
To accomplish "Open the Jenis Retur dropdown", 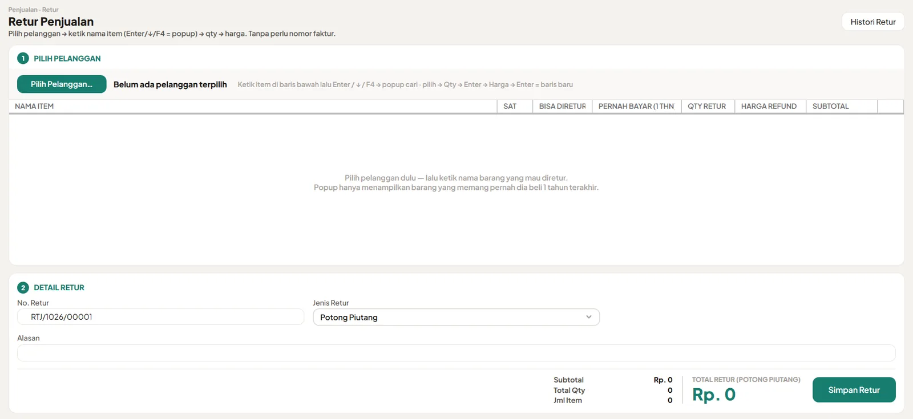I will pos(456,317).
